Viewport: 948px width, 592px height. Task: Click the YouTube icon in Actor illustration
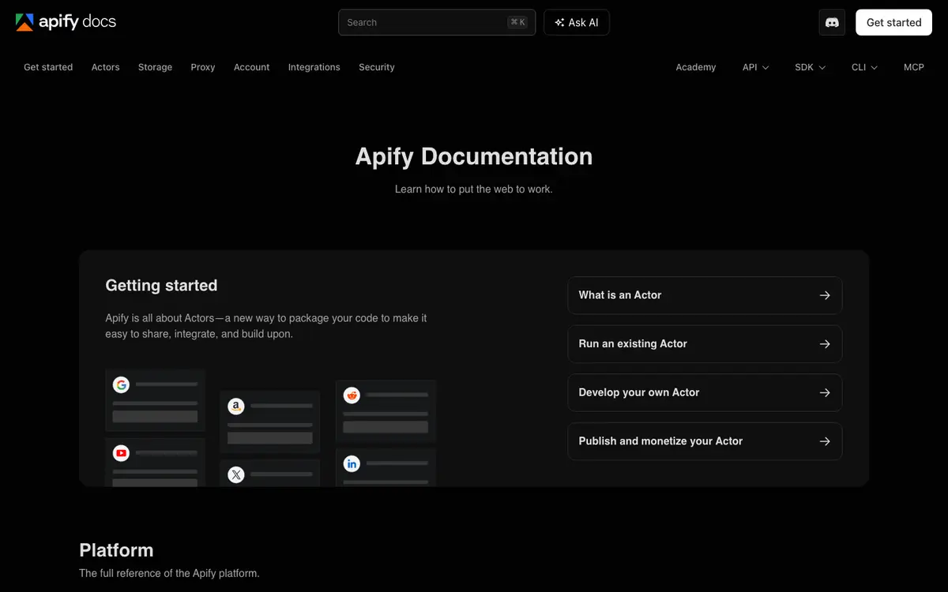121,453
